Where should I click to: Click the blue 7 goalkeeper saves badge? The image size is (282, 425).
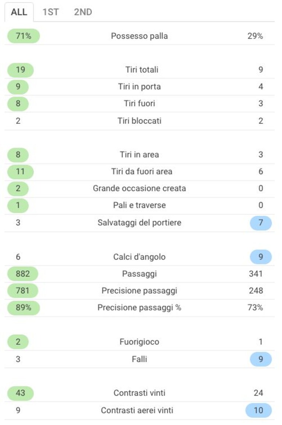261,223
